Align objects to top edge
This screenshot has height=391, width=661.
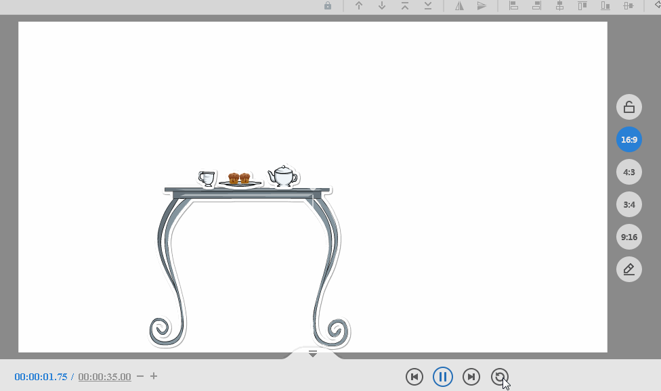tap(582, 5)
